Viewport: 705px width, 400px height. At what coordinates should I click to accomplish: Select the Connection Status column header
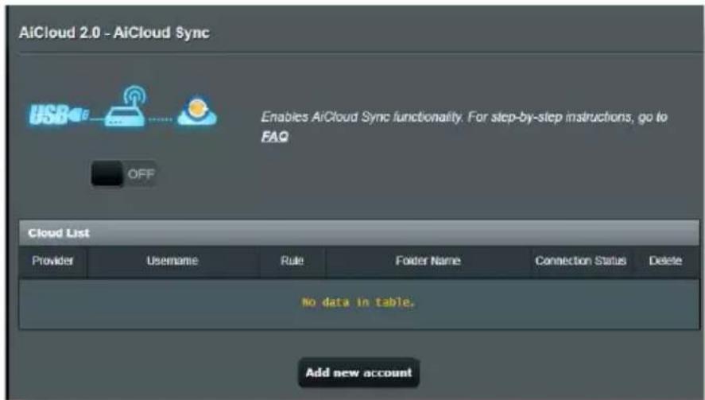click(580, 261)
